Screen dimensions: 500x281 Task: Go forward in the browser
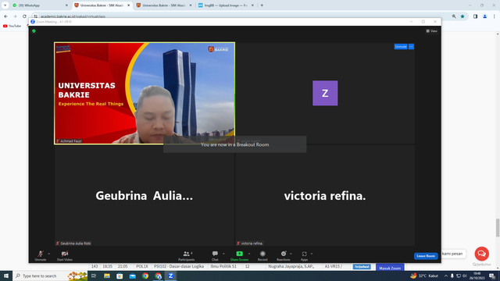point(15,16)
